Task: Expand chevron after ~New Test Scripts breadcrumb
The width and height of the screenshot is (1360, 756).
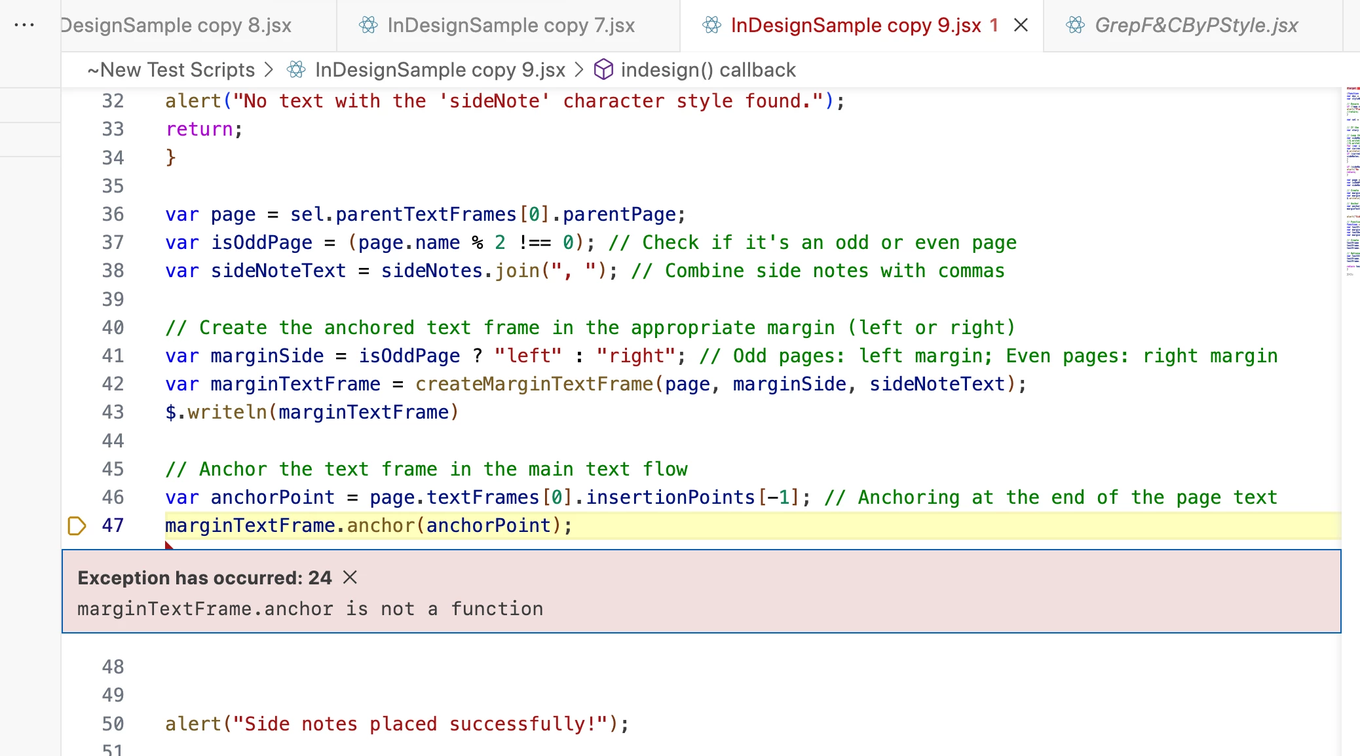Action: coord(269,69)
